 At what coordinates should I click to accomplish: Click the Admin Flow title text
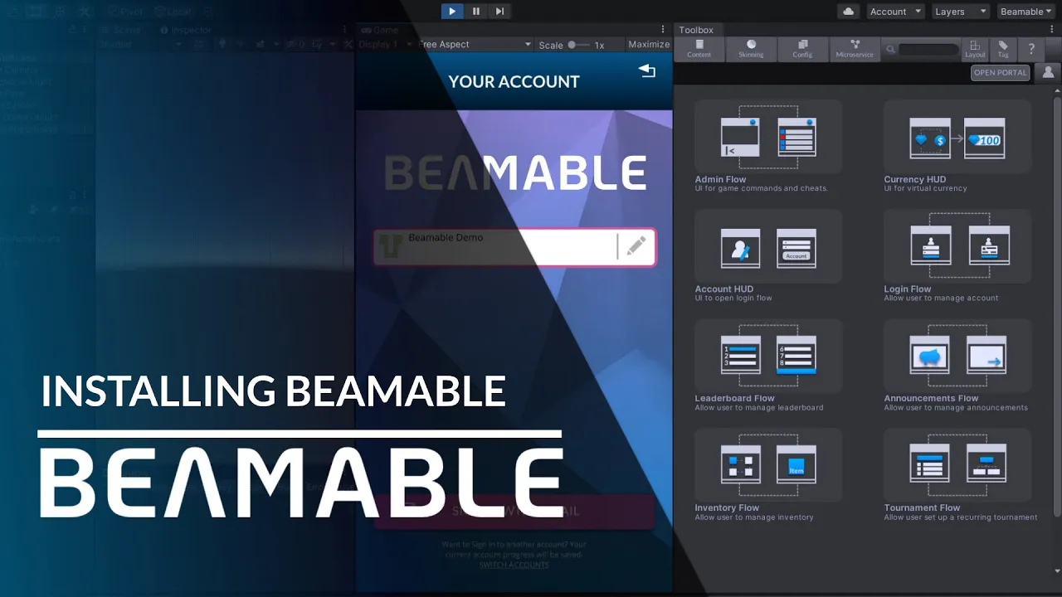pyautogui.click(x=720, y=179)
